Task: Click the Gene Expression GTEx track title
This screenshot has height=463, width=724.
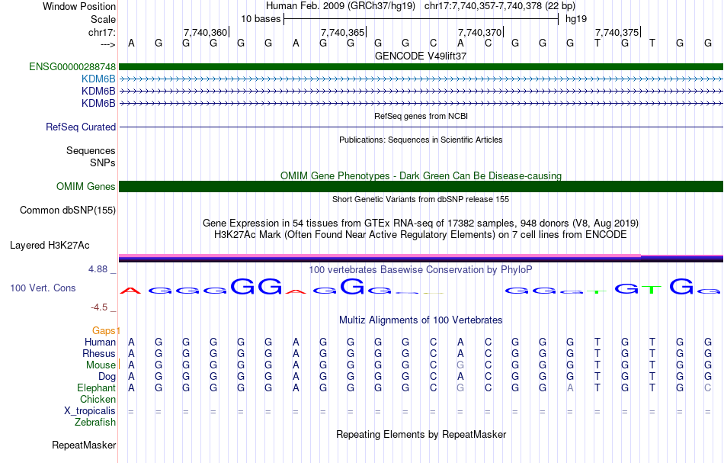Action: (420, 223)
